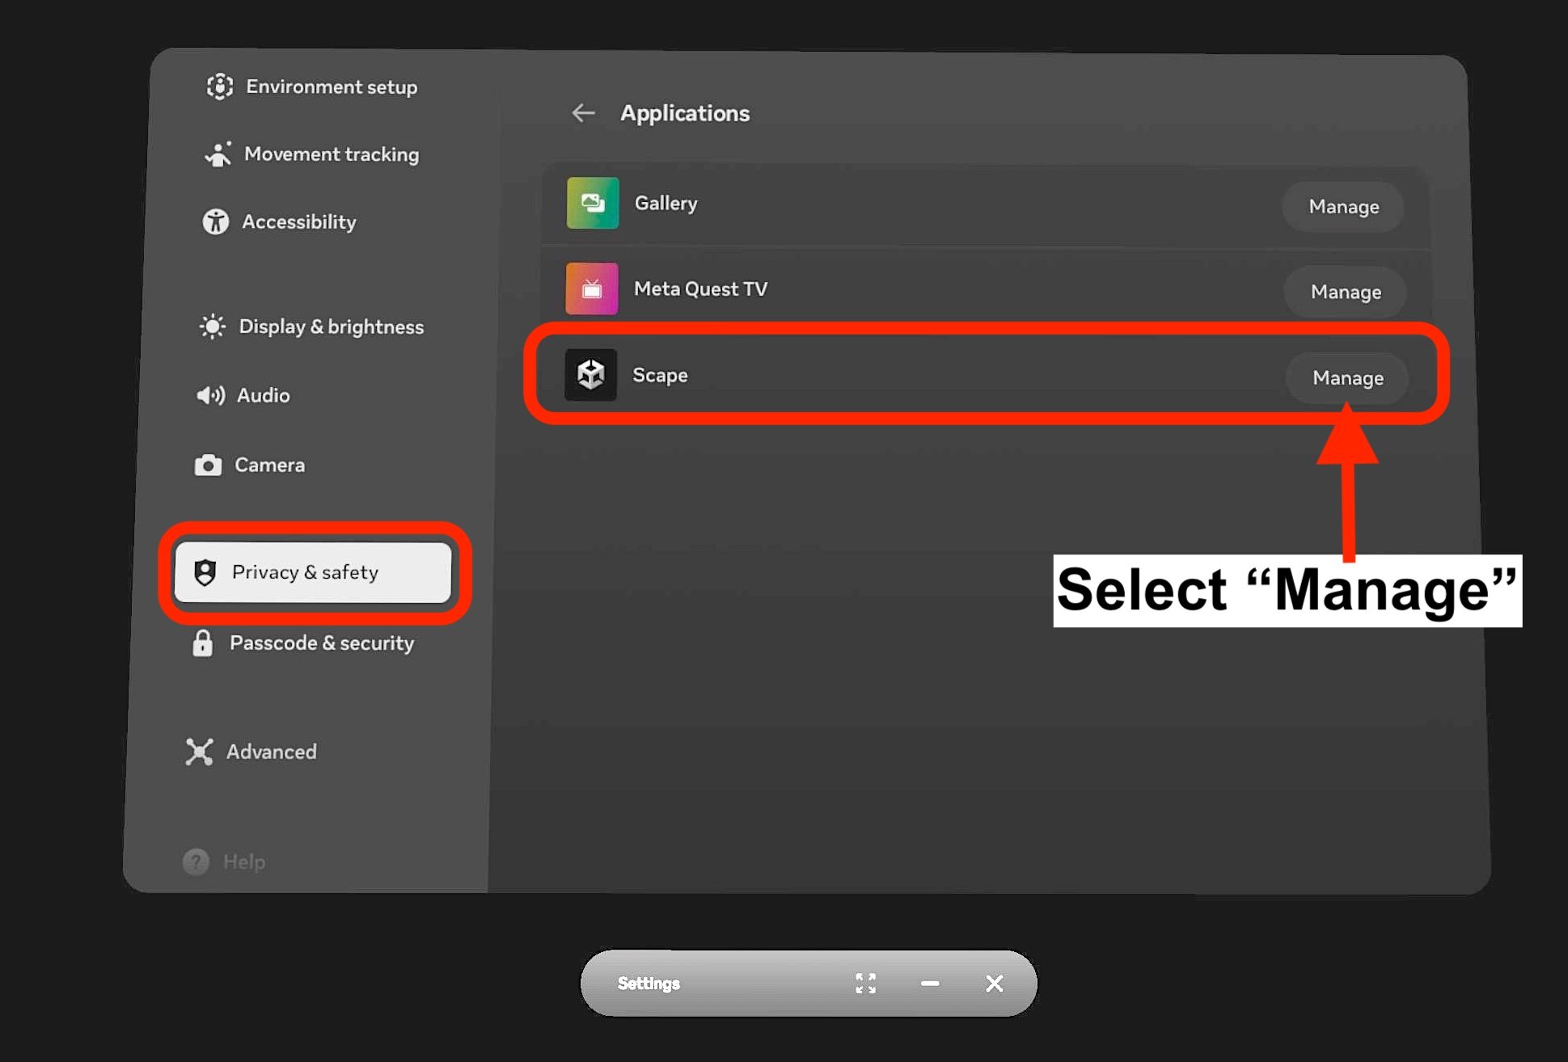Click the Movement tracking person icon
The height and width of the screenshot is (1062, 1568).
[218, 154]
